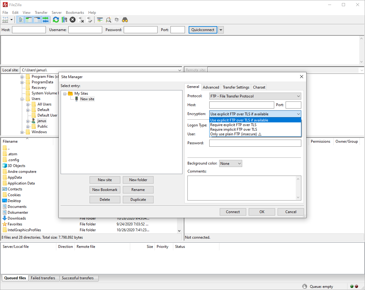Image resolution: width=365 pixels, height=290 pixels.
Task: Select 'Require explicit FTP over TLS' option
Action: [x=233, y=125]
